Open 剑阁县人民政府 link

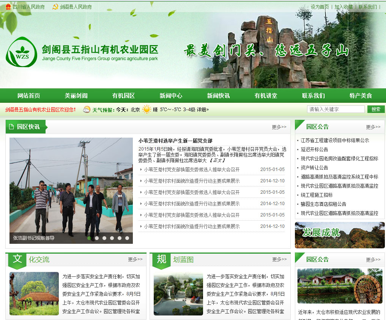76,7
